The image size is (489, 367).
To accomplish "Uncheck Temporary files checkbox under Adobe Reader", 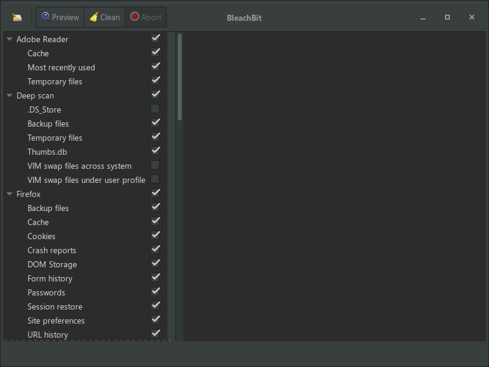I will tap(155, 81).
